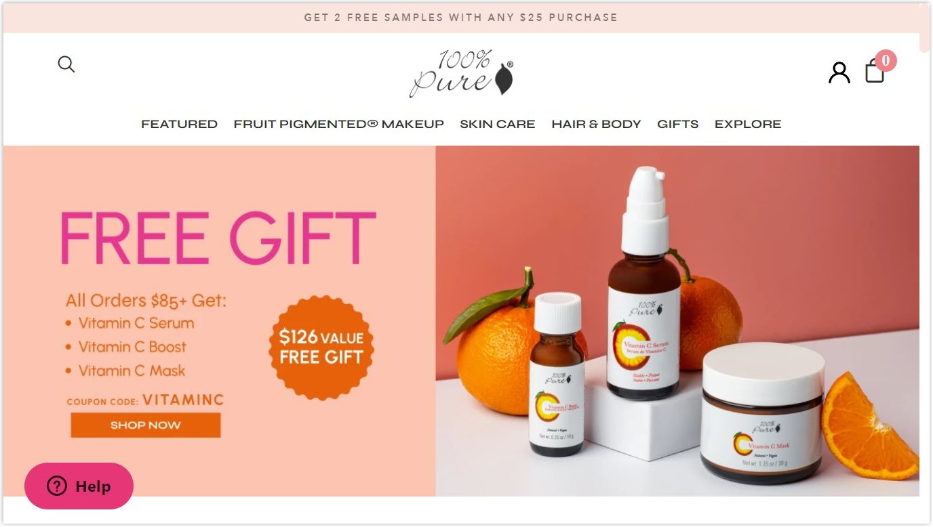
Task: Open the Explore menu
Action: click(748, 124)
